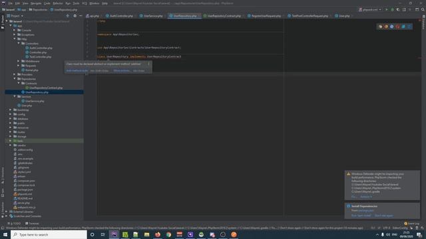
Task: Open the File menu
Action: click(11, 3)
